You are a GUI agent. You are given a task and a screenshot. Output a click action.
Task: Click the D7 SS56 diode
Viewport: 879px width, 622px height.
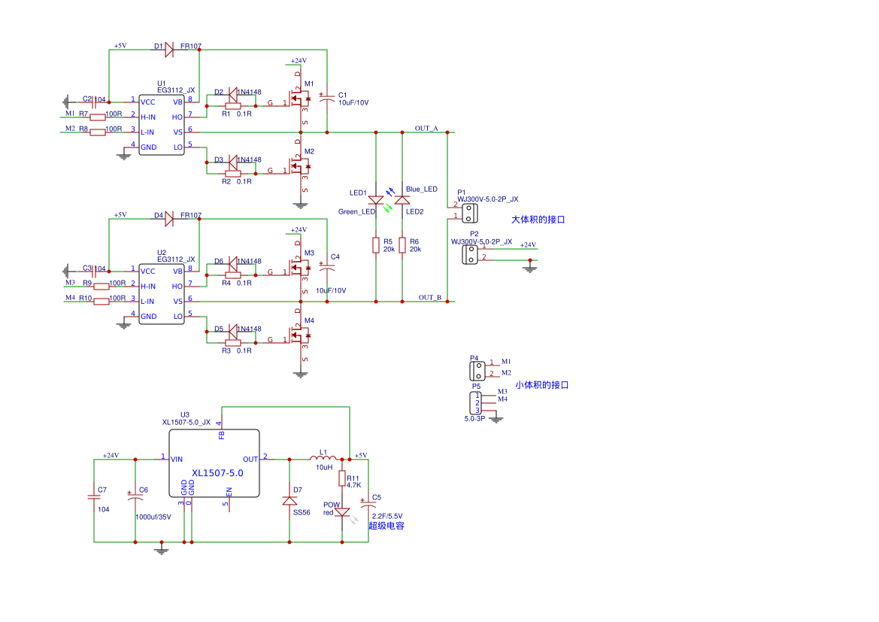(289, 500)
